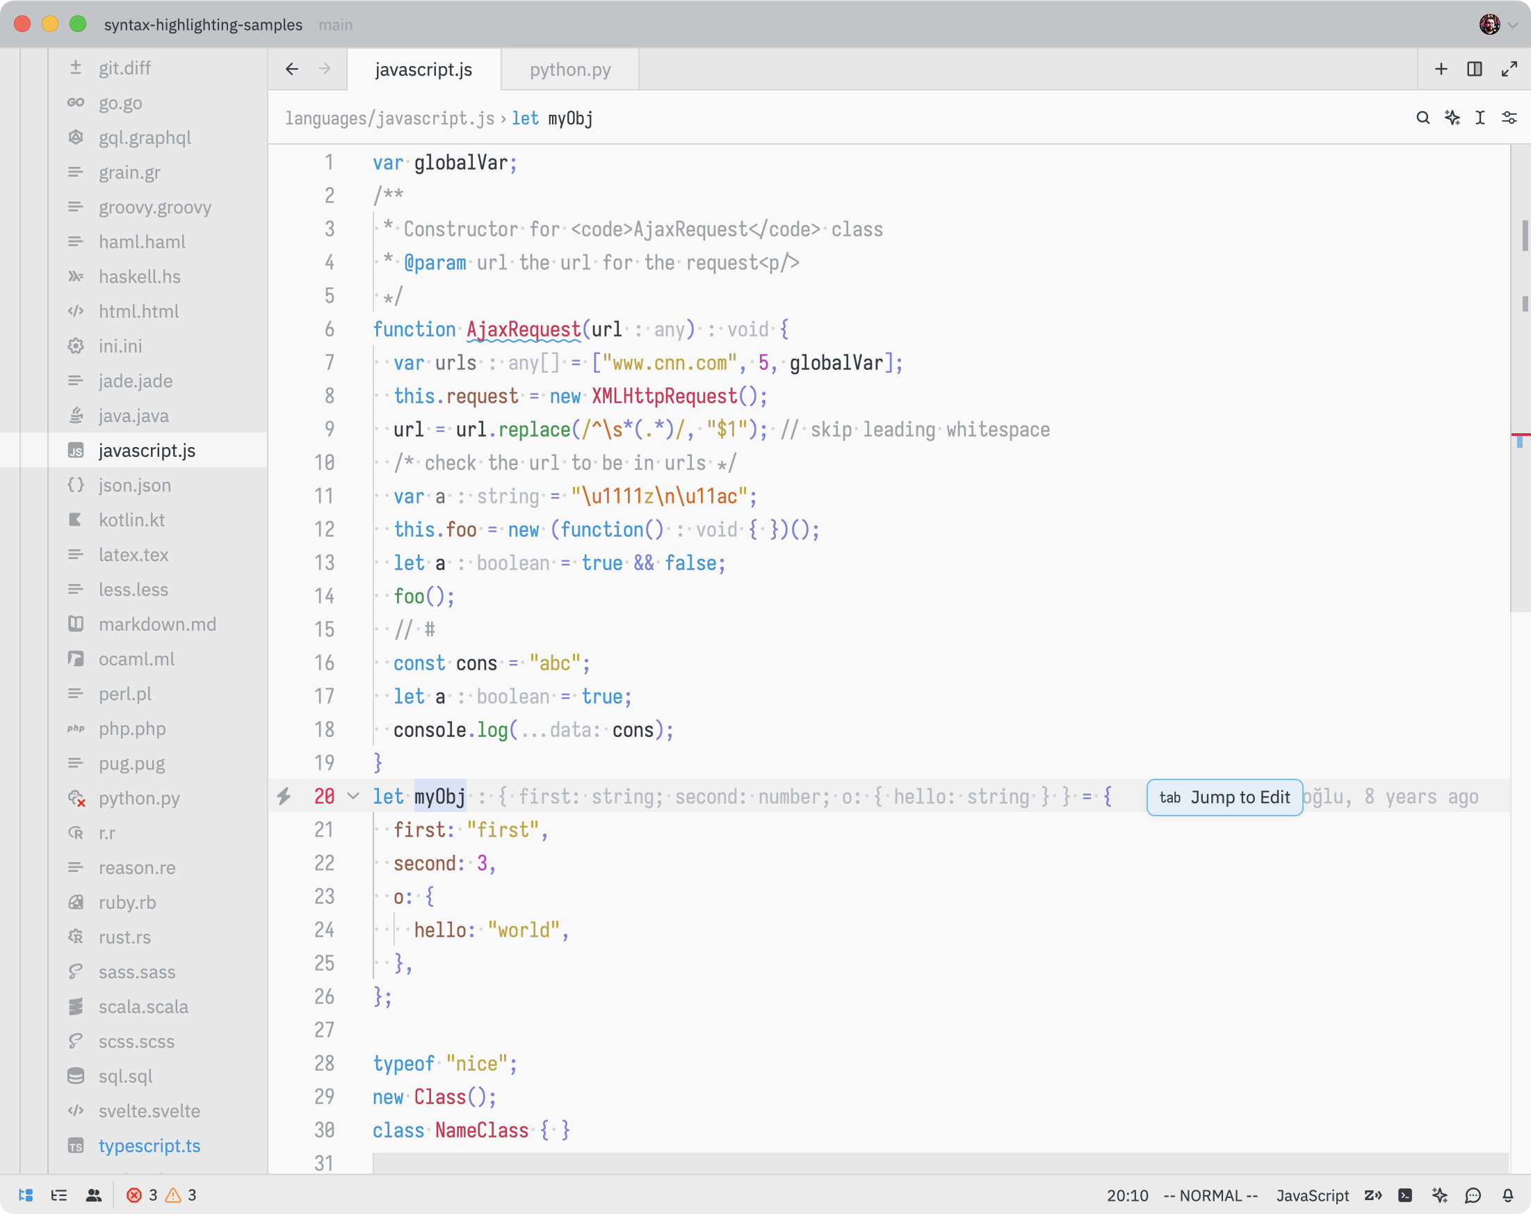The height and width of the screenshot is (1214, 1531).
Task: Open inline assist sparkle icon in toolbar
Action: [1452, 118]
